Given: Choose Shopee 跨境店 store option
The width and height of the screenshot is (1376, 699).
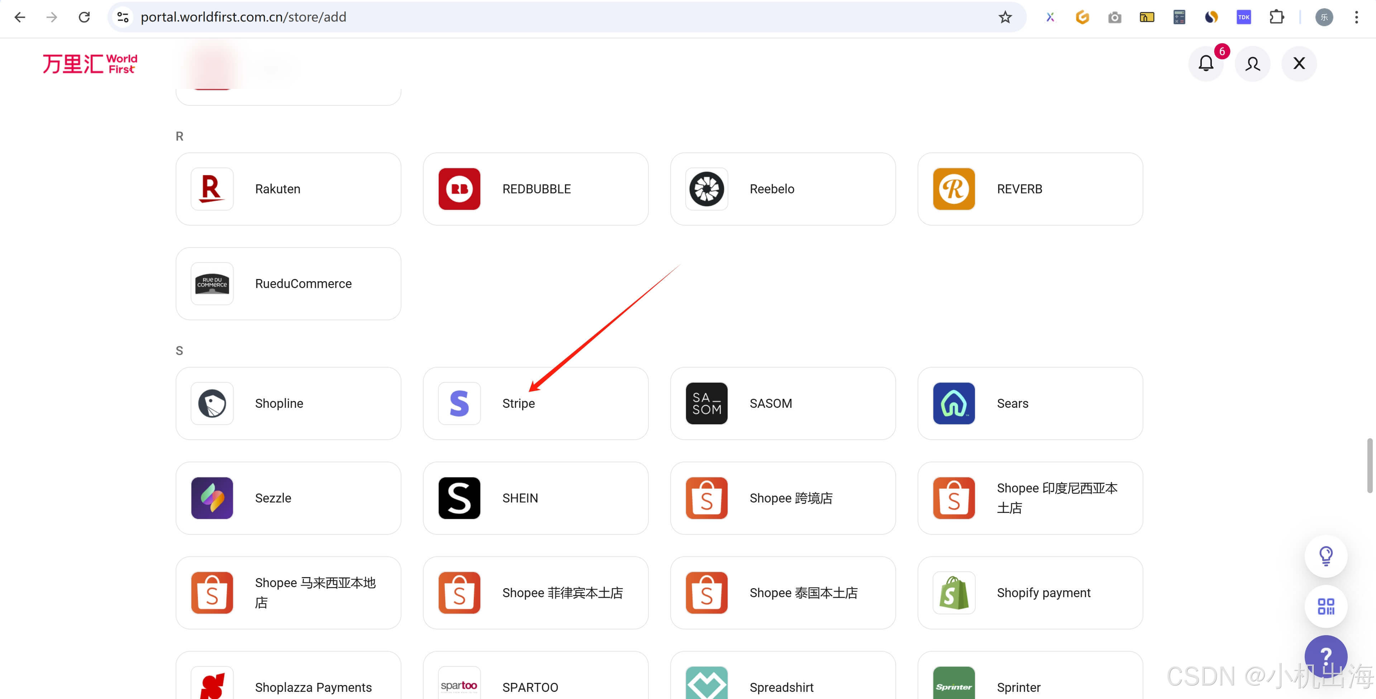Looking at the screenshot, I should [782, 498].
